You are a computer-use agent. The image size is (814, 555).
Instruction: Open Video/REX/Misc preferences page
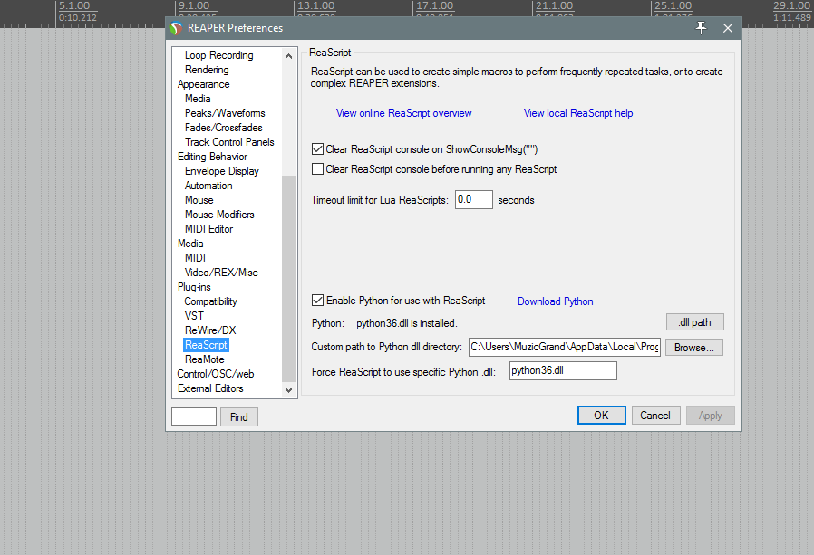(x=221, y=273)
